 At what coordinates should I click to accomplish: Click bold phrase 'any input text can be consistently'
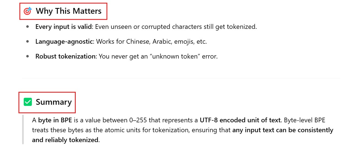point(283,130)
